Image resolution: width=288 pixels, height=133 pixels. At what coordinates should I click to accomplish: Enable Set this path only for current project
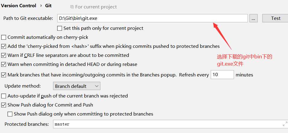[60, 28]
